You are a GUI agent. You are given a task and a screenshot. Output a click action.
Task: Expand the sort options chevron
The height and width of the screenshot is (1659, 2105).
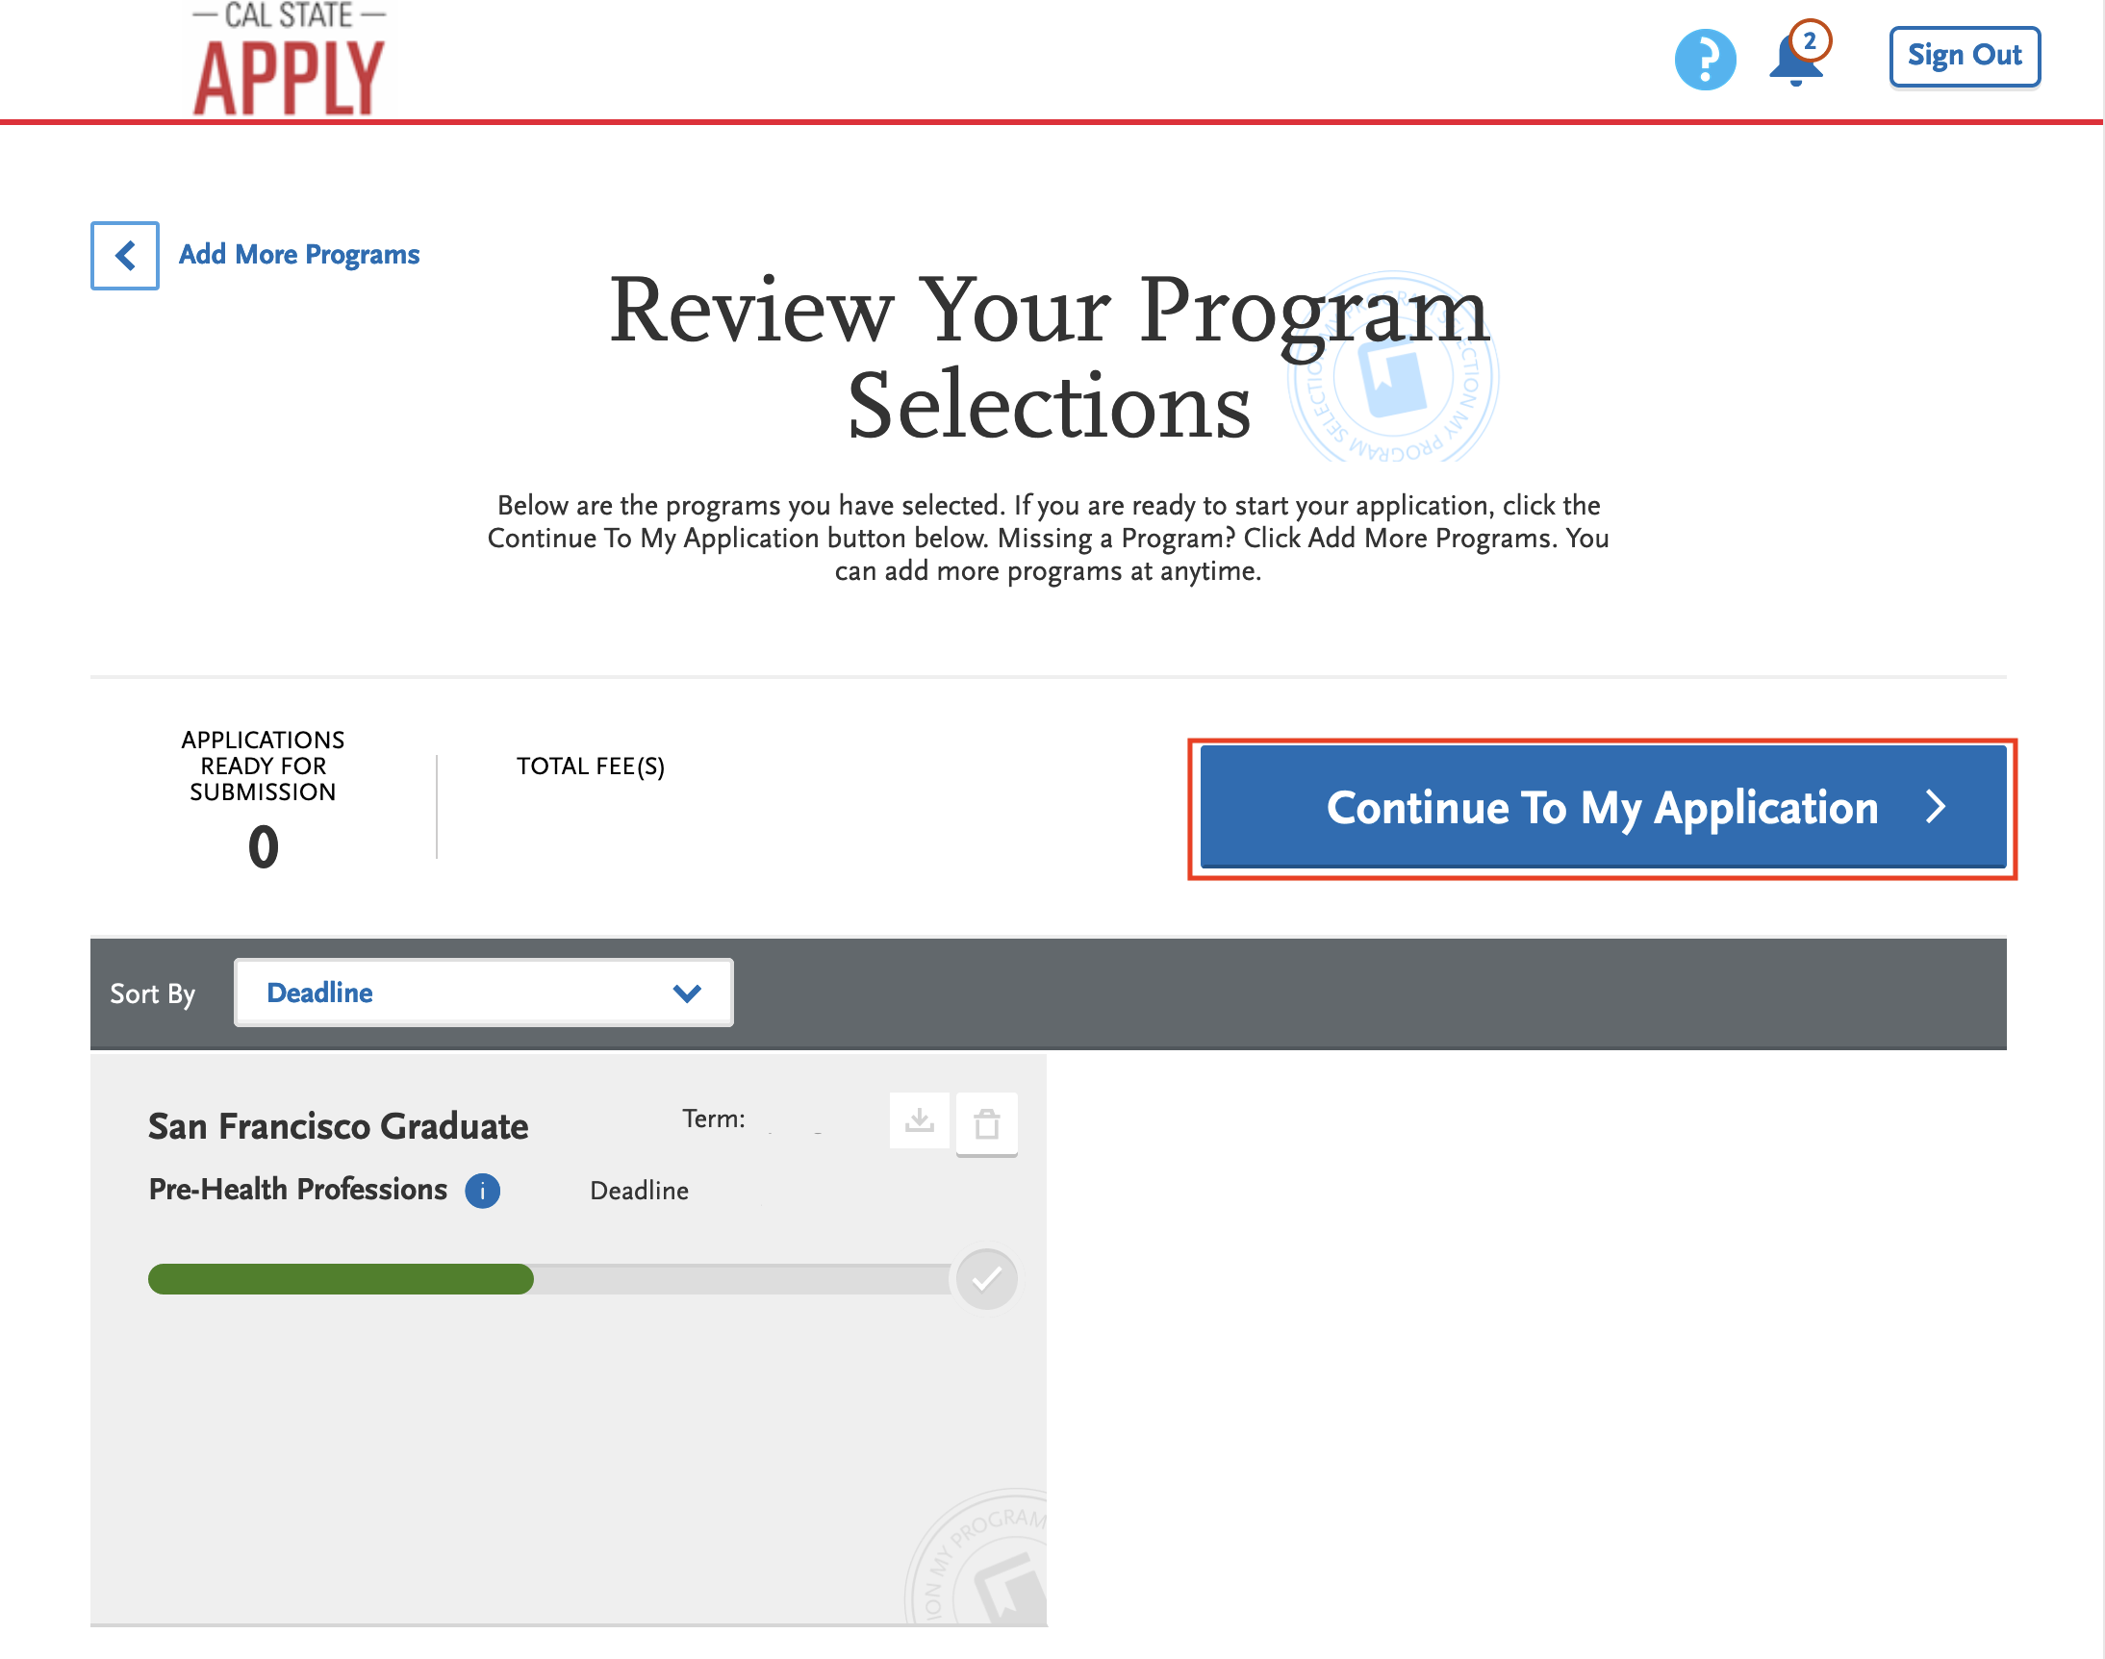(x=686, y=992)
